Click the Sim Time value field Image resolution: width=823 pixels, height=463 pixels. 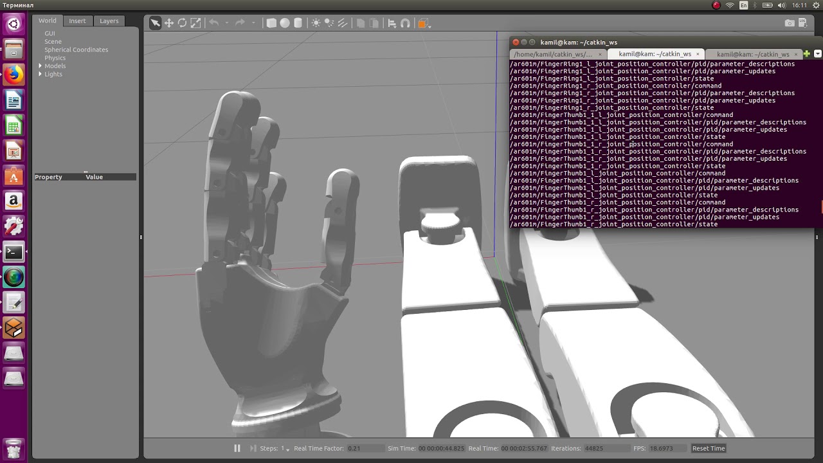[x=442, y=448]
